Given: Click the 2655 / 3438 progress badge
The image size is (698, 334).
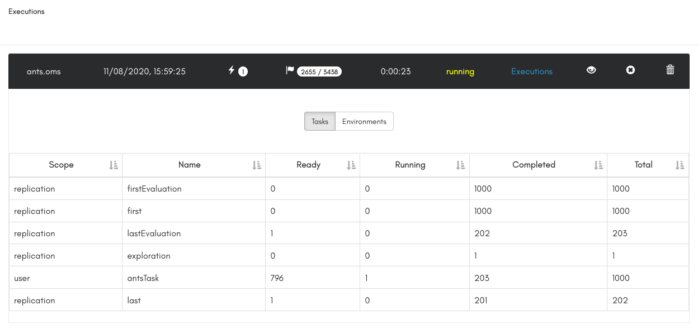Looking at the screenshot, I should [x=319, y=72].
